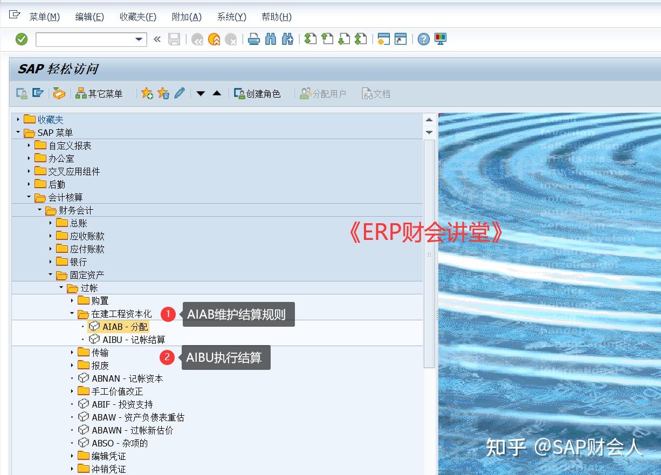Open the command field dropdown arrow
The image size is (661, 475).
point(139,39)
